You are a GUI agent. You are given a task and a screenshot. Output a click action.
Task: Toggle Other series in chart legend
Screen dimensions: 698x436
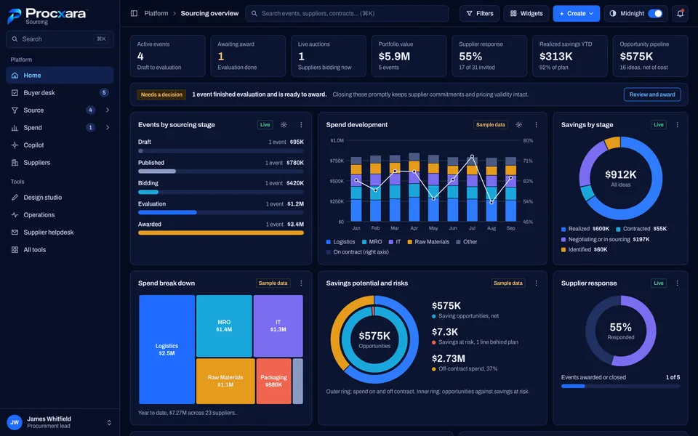pyautogui.click(x=467, y=241)
